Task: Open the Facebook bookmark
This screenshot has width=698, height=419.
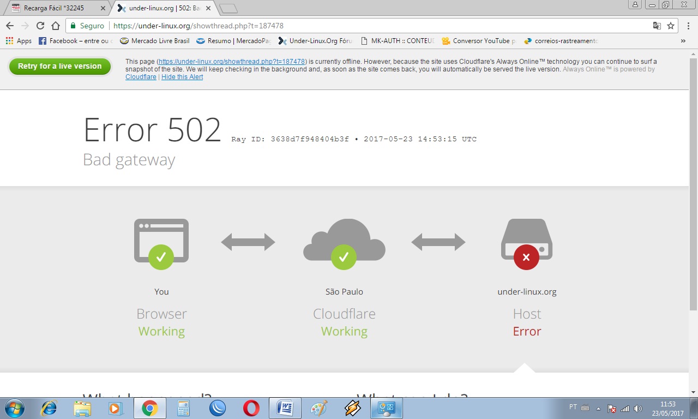Action: pyautogui.click(x=76, y=41)
